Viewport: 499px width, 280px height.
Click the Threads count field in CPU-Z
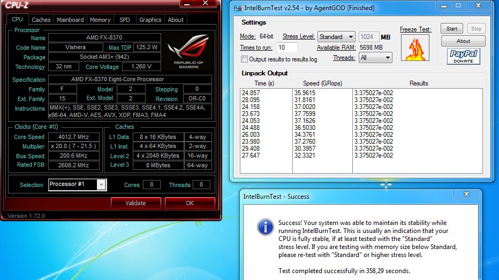(x=201, y=184)
